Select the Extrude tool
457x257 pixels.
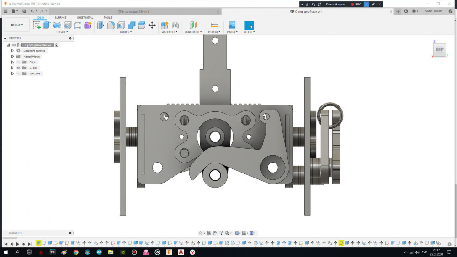click(x=47, y=25)
